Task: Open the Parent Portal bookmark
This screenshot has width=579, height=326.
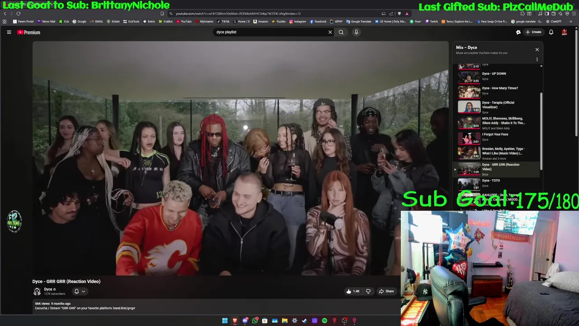Action: 23,21
